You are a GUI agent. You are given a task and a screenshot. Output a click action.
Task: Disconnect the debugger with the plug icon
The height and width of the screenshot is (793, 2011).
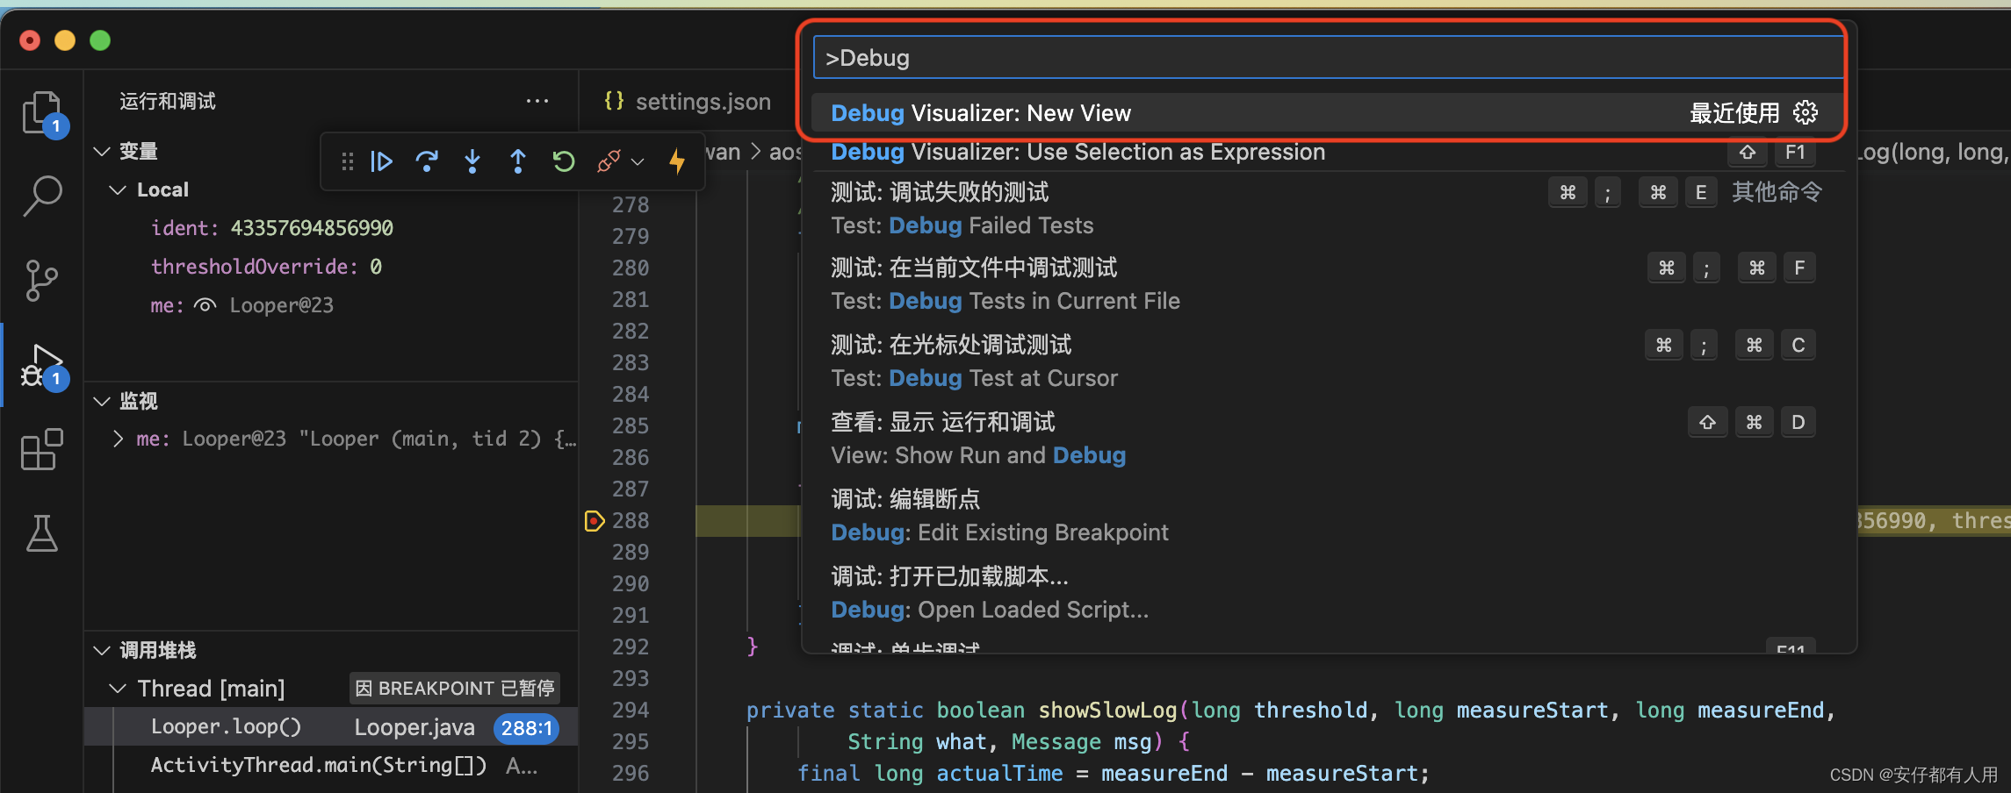[608, 161]
